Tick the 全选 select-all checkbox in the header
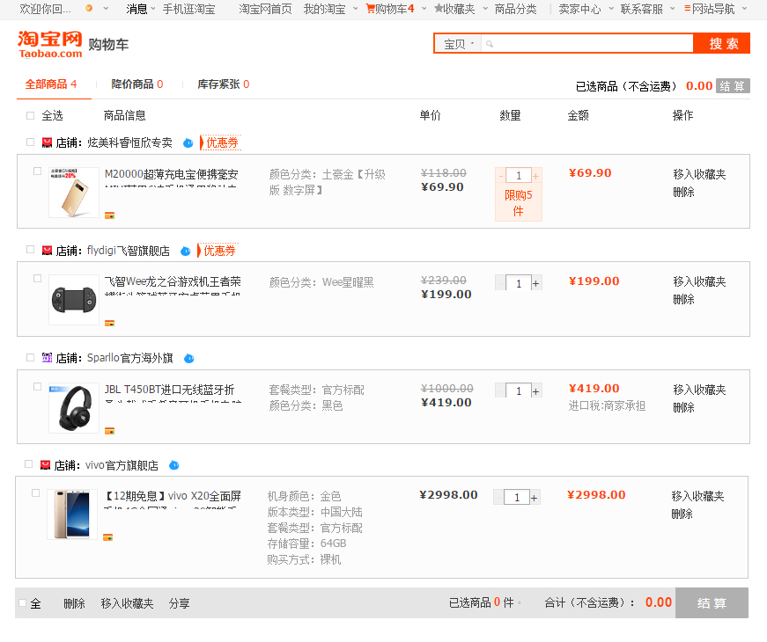 click(30, 116)
